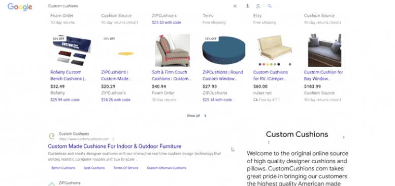Open Custom Ottoman Cushions sitelink
Viewport: 395px width, 186px height.
[x=167, y=168]
